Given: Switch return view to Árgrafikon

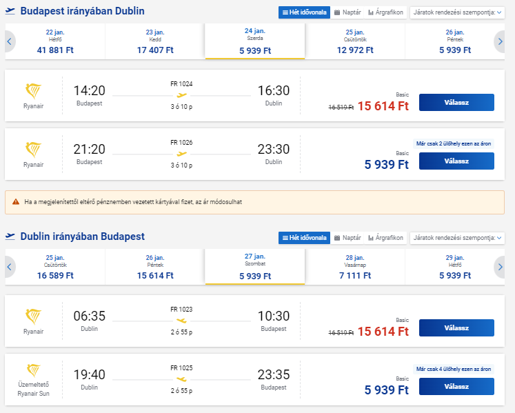Looking at the screenshot, I should pyautogui.click(x=385, y=238).
